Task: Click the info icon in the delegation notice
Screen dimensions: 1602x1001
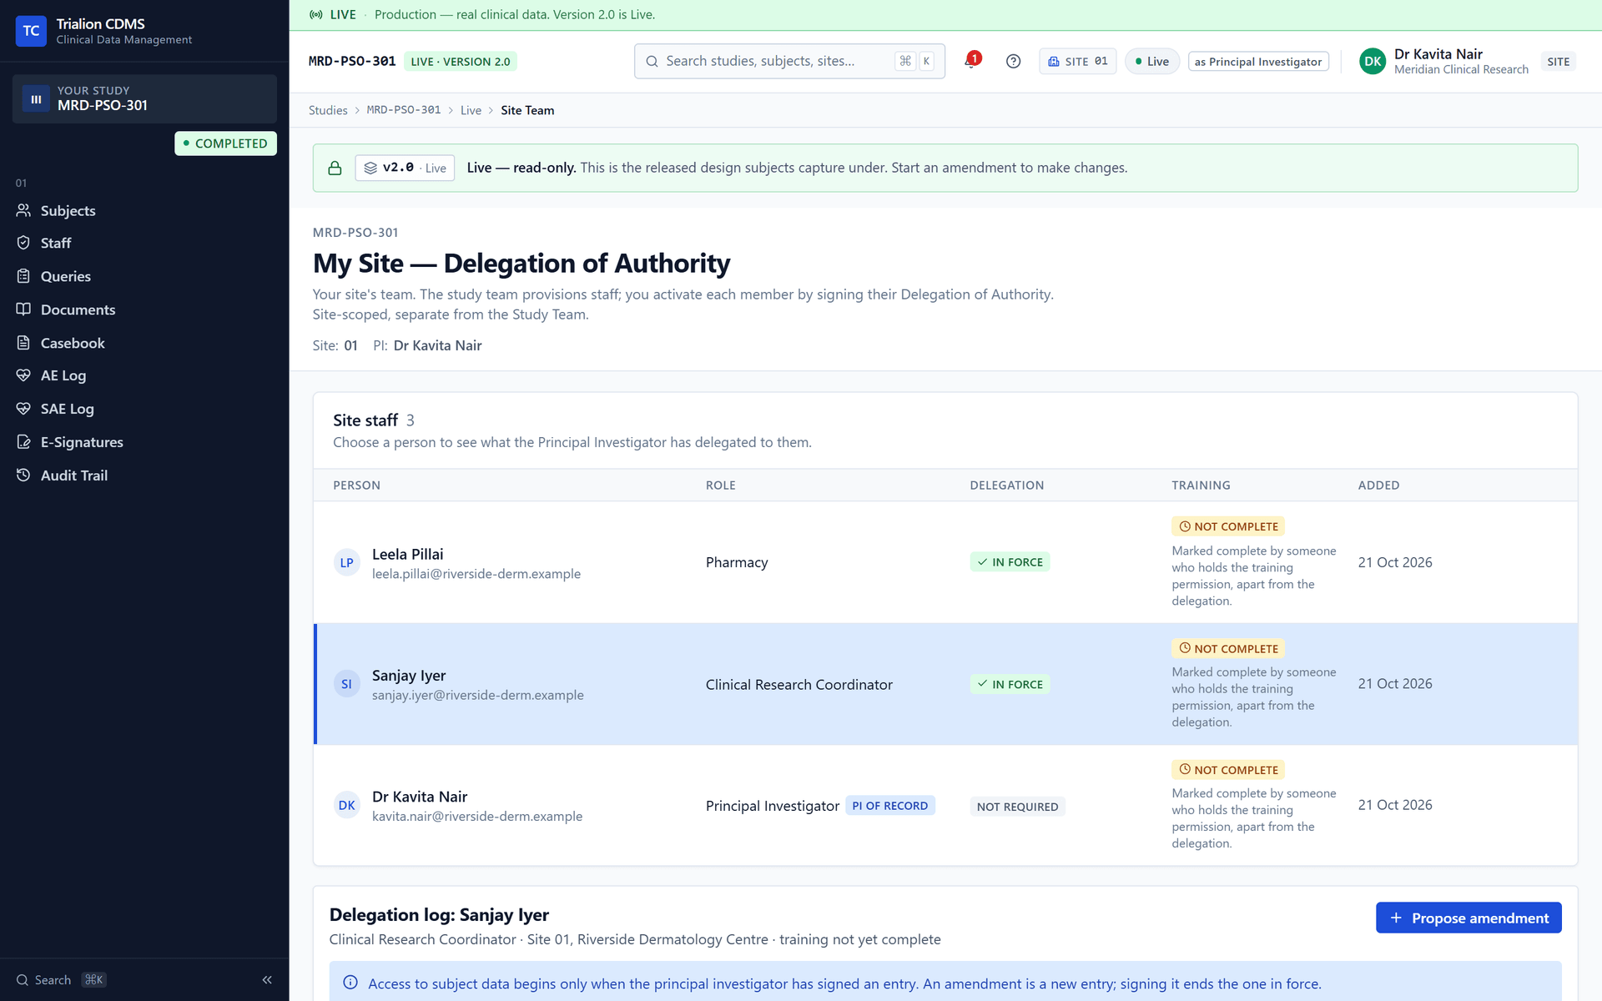Action: click(350, 983)
